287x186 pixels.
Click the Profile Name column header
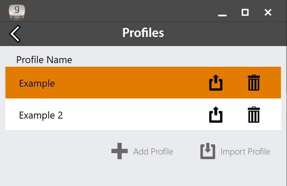click(x=44, y=60)
